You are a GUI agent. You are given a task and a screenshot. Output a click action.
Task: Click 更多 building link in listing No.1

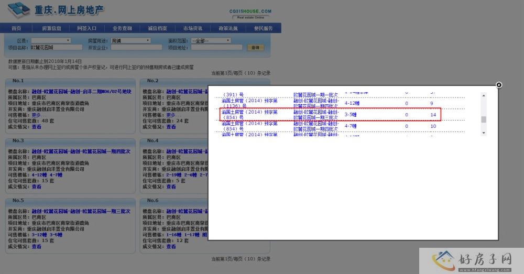[36, 115]
